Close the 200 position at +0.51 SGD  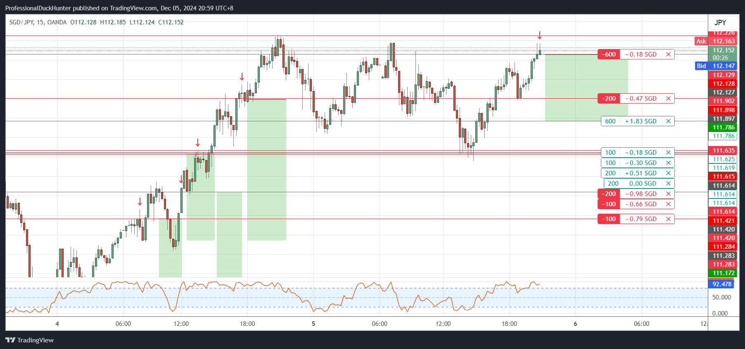(668, 173)
